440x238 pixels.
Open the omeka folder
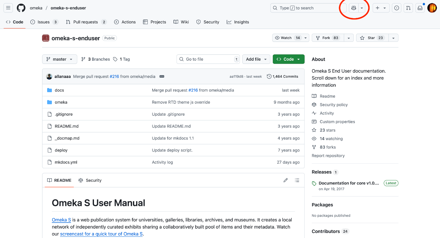(x=61, y=102)
